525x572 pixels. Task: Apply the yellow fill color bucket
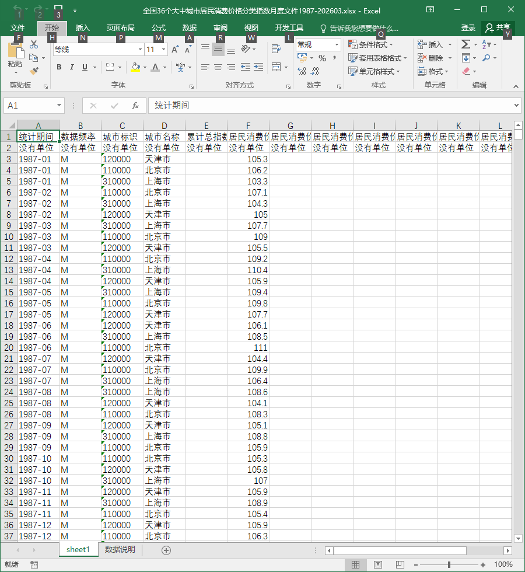pyautogui.click(x=135, y=67)
